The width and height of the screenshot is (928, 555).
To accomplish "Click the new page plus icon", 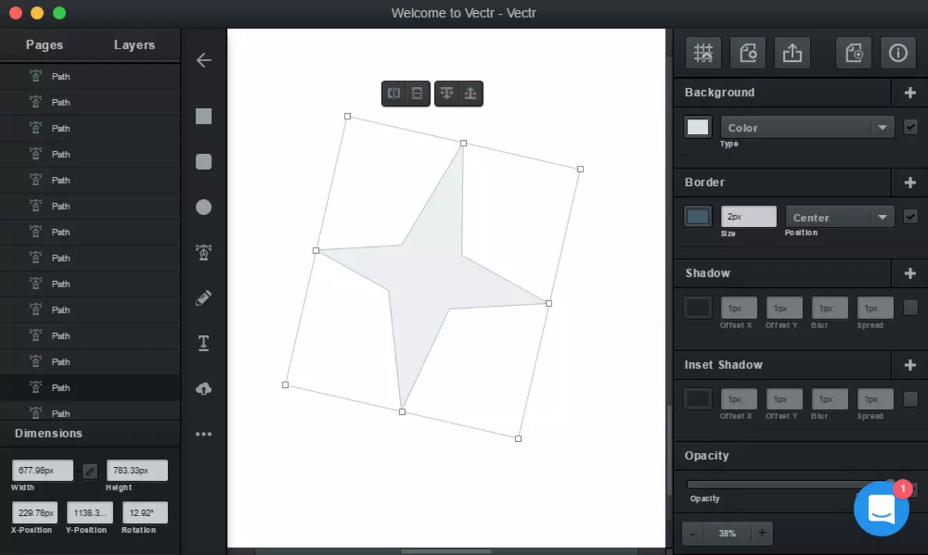I will coord(854,53).
